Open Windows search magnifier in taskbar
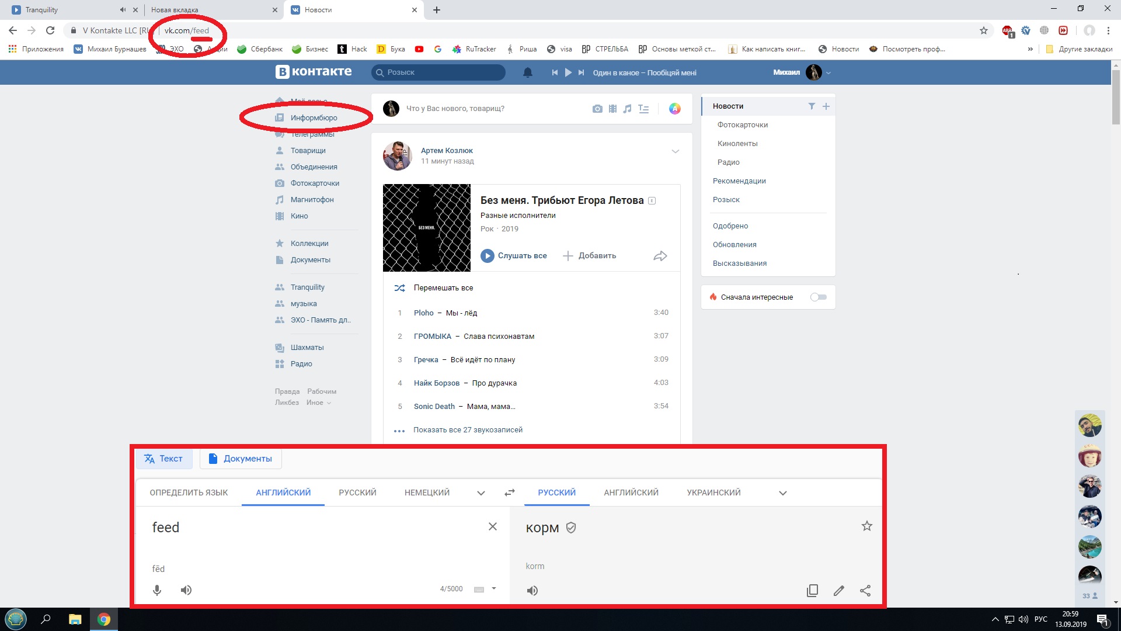The height and width of the screenshot is (631, 1121). point(46,619)
